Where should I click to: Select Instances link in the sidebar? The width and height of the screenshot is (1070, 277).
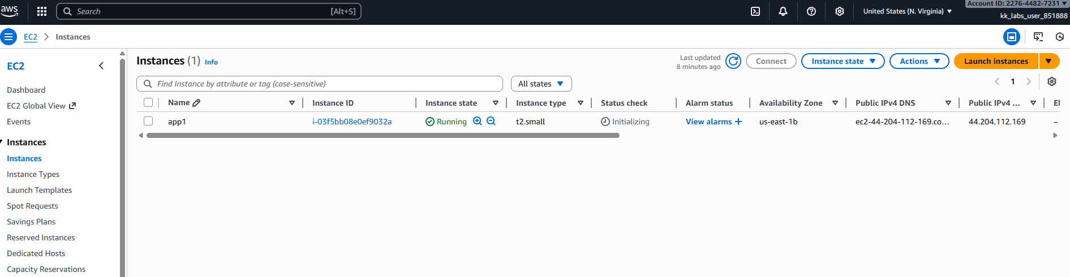(24, 158)
